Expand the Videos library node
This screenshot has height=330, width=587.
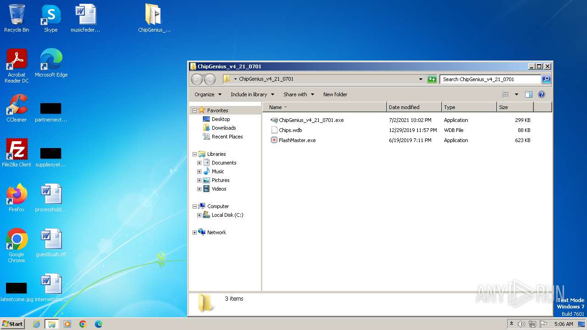click(199, 189)
